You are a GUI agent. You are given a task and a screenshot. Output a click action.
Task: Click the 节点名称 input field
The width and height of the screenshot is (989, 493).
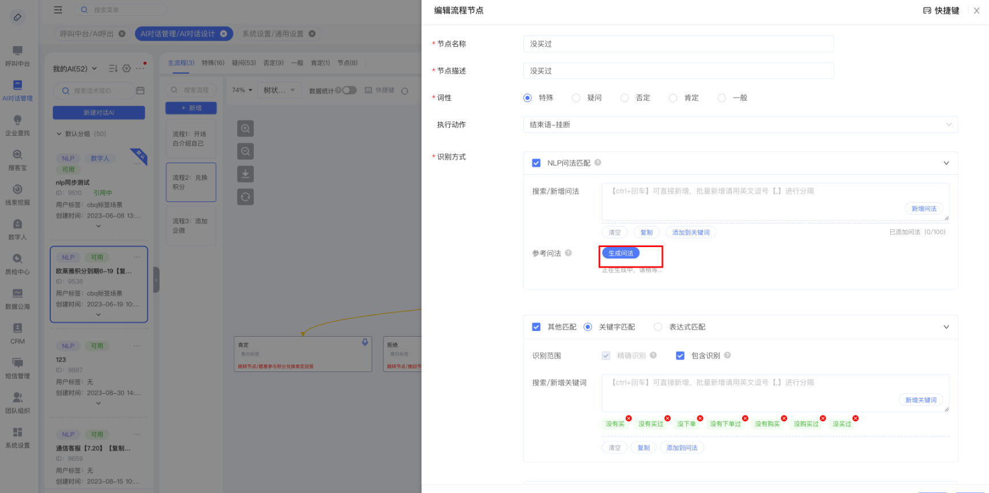click(678, 44)
